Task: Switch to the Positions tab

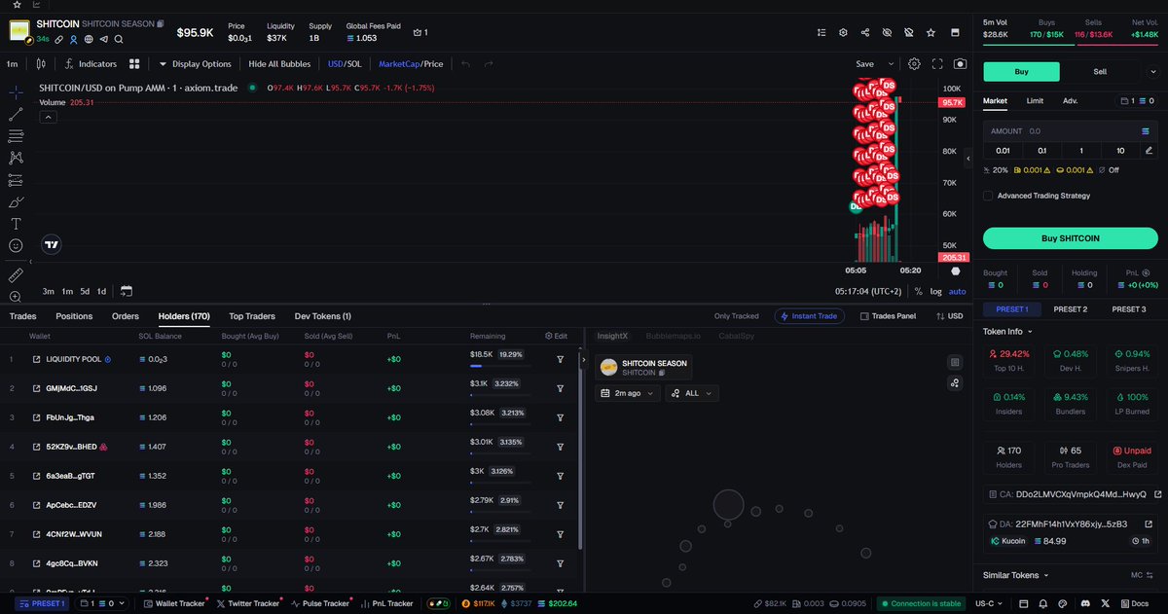Action: point(74,316)
